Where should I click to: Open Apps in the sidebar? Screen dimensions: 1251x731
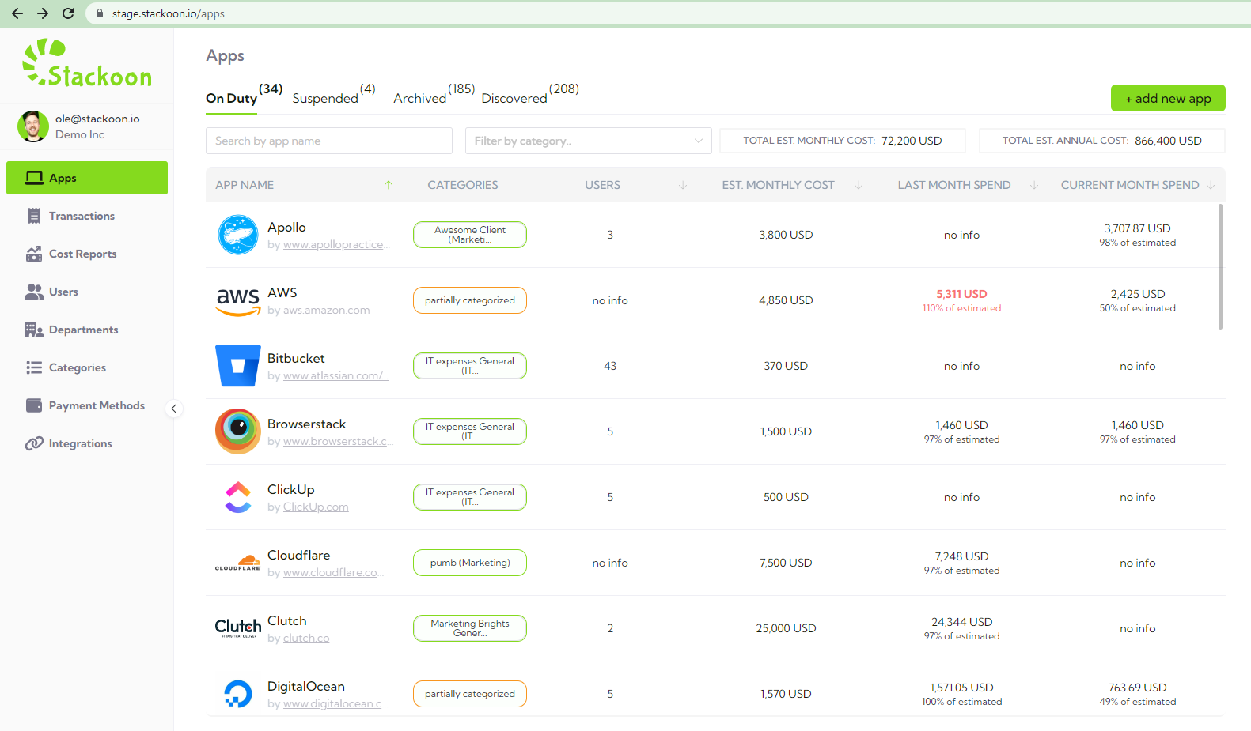click(x=87, y=178)
